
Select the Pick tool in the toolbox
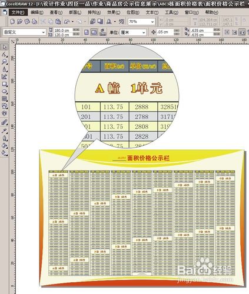pyautogui.click(x=4, y=47)
